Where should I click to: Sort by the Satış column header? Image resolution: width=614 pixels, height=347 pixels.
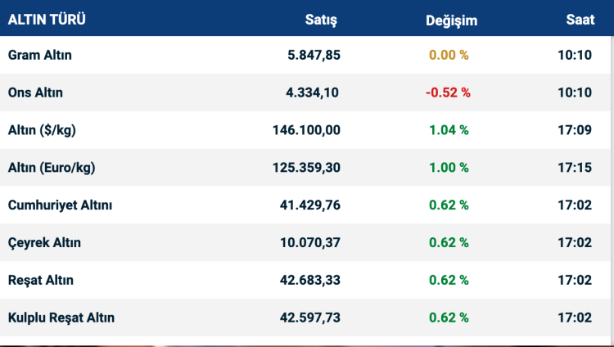click(321, 20)
